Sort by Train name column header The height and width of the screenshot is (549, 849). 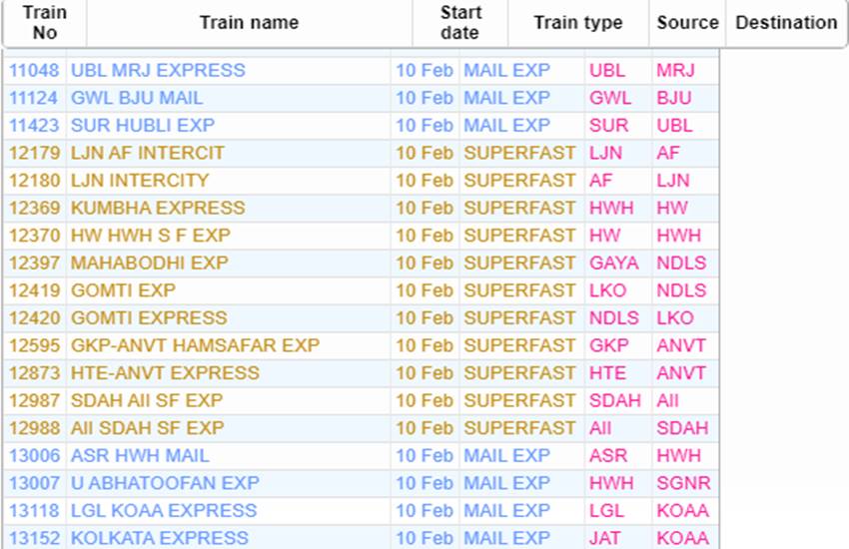(249, 23)
